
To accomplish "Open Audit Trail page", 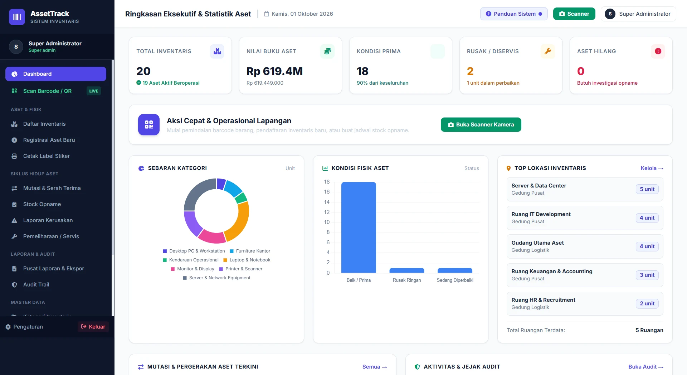I will click(56, 285).
